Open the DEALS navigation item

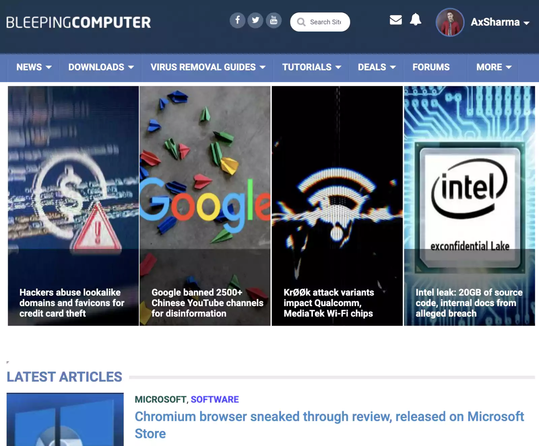coord(372,67)
